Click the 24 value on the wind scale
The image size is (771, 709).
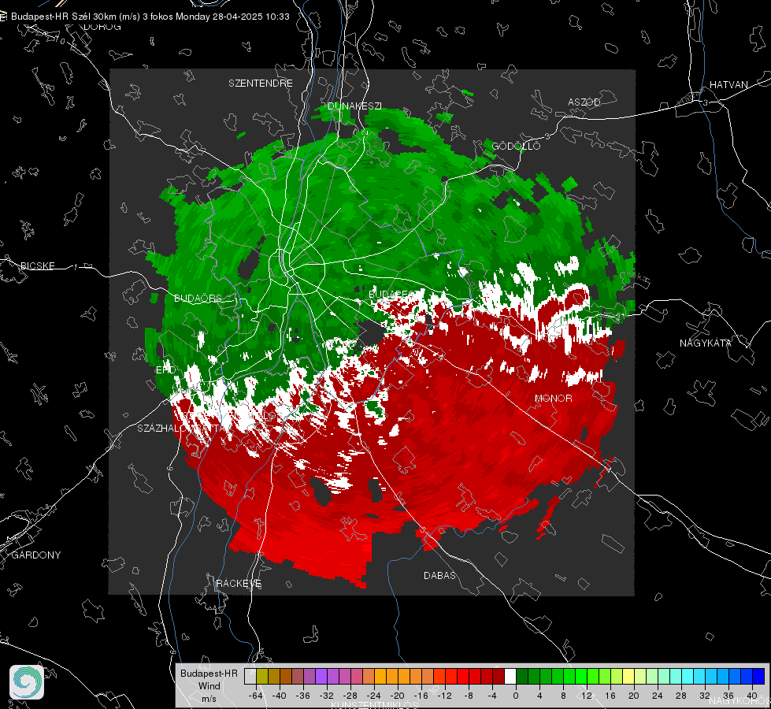point(658,696)
